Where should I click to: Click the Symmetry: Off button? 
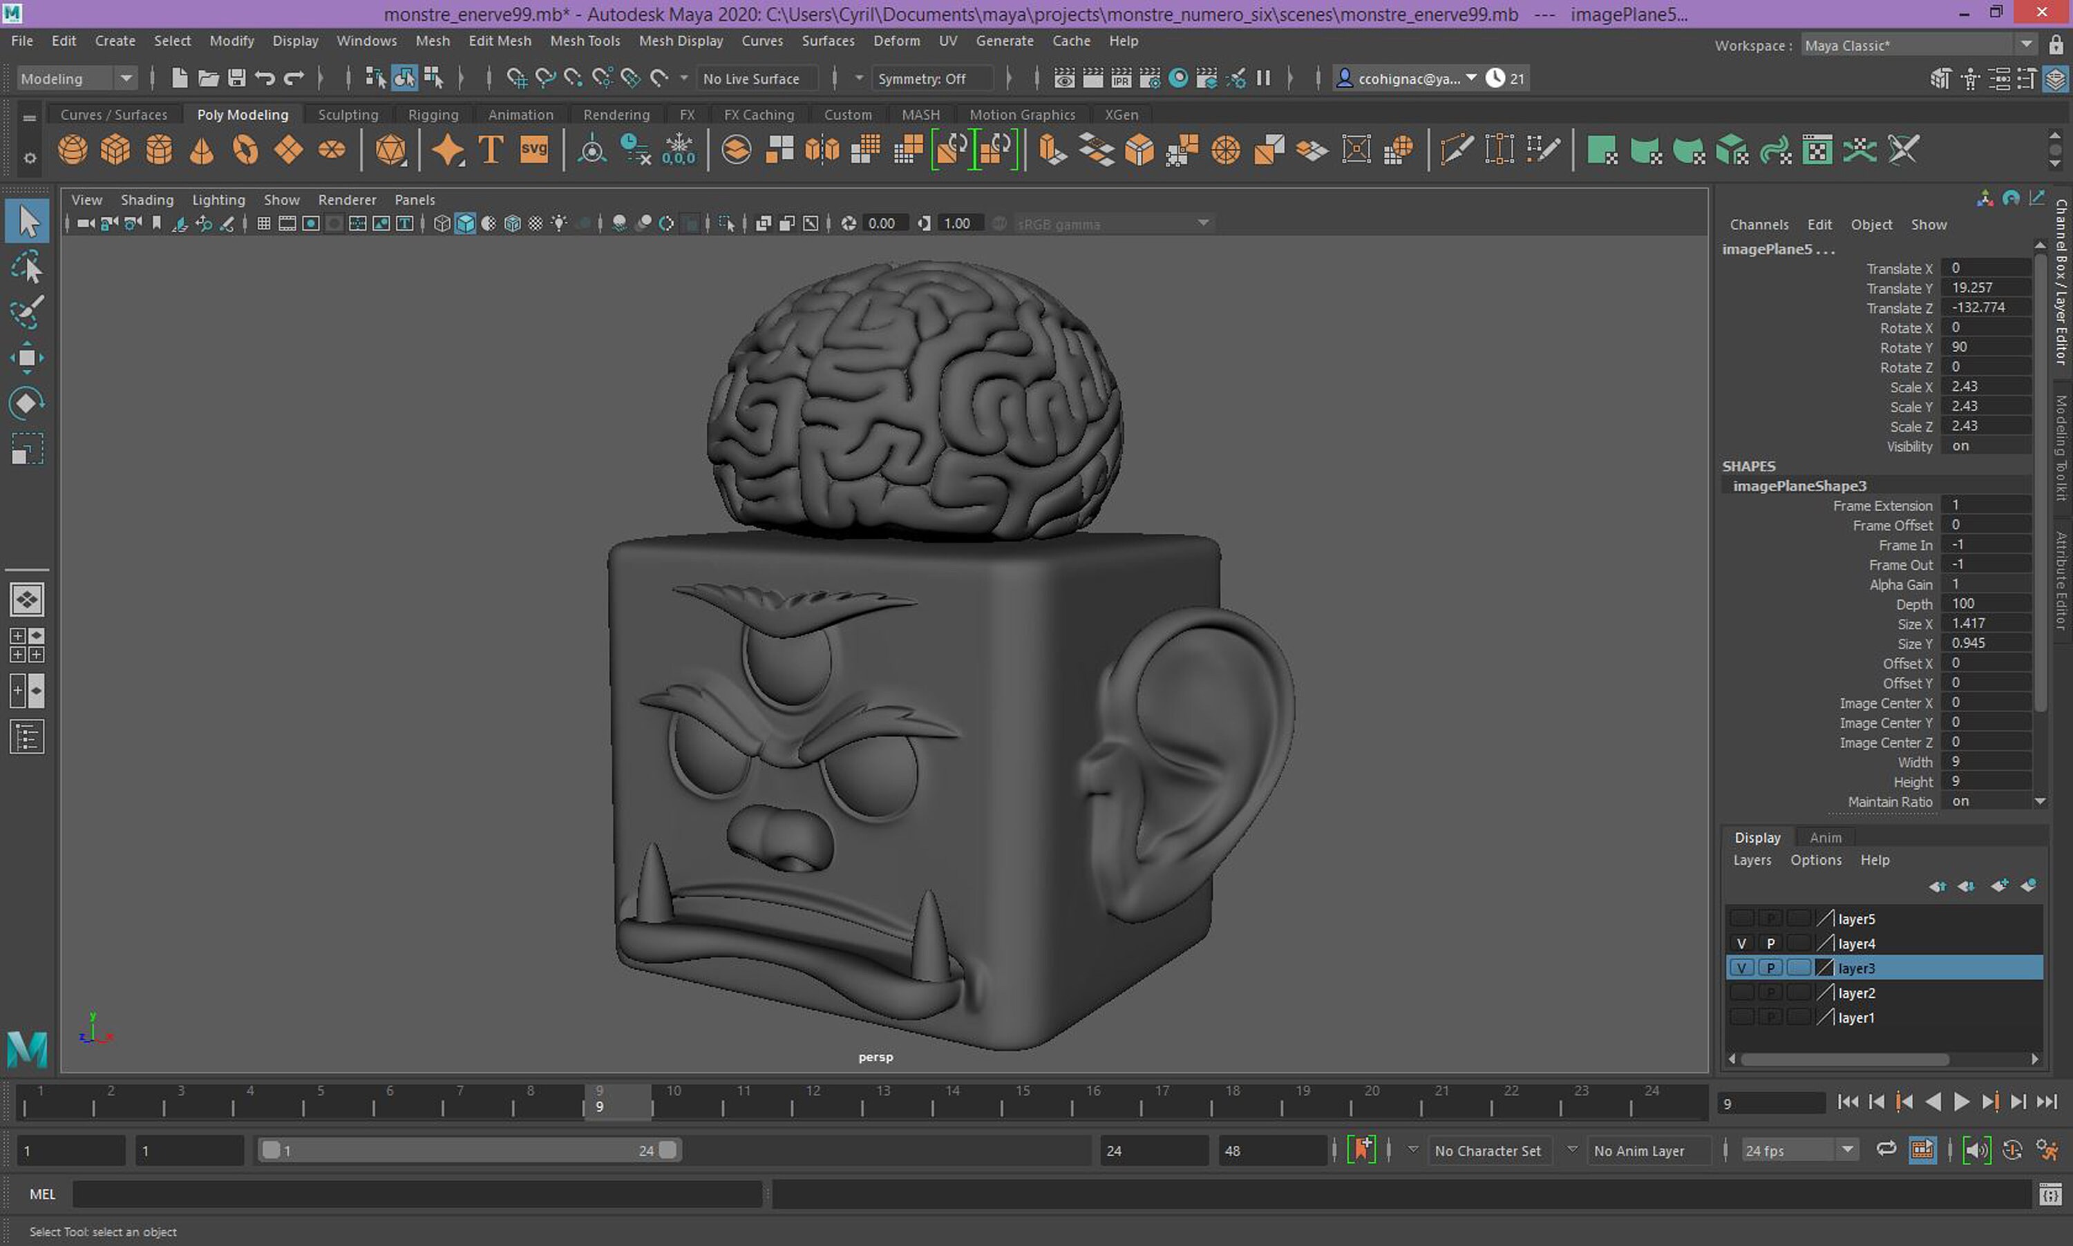[x=921, y=79]
